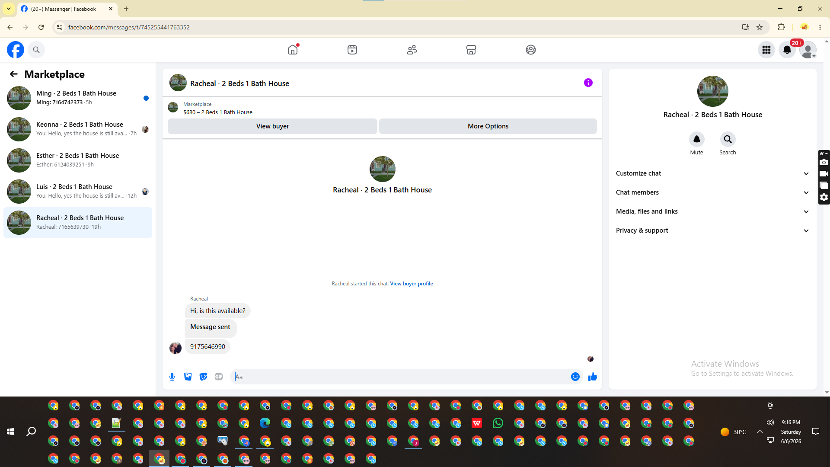Screen dimensions: 830x467
Task: Show hidden system tray icons
Action: pyautogui.click(x=760, y=432)
